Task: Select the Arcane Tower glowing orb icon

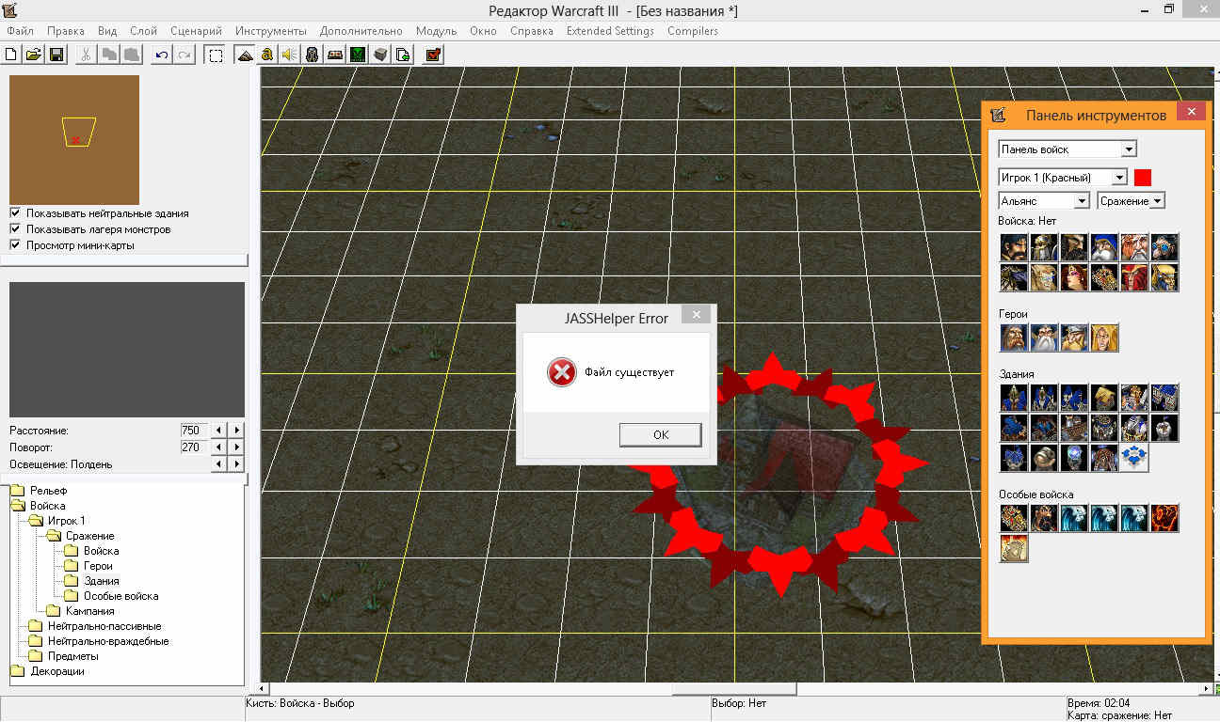Action: click(x=1074, y=458)
